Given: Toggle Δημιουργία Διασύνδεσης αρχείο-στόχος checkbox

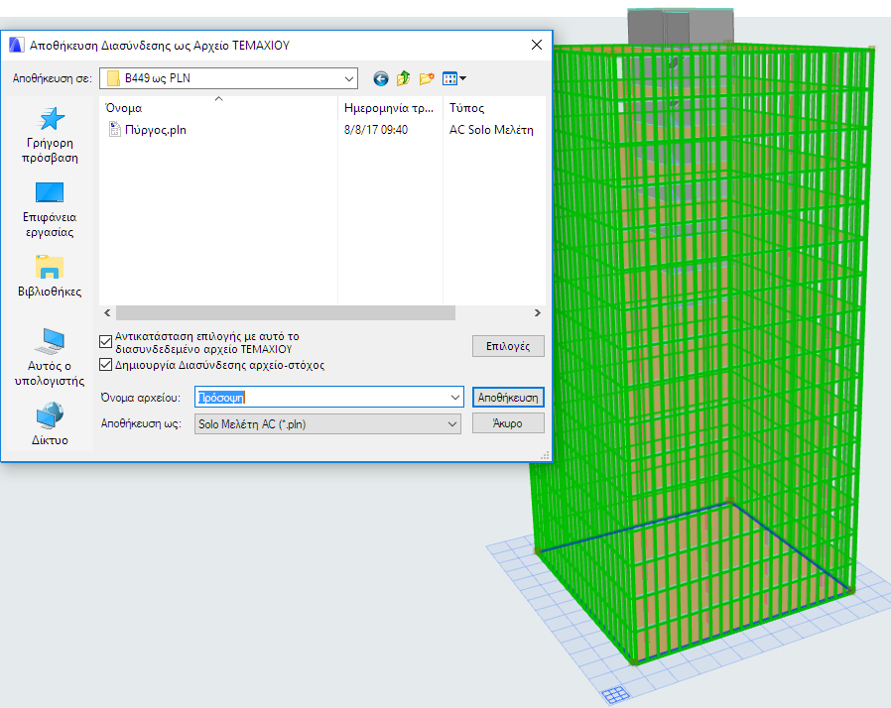Looking at the screenshot, I should (106, 365).
